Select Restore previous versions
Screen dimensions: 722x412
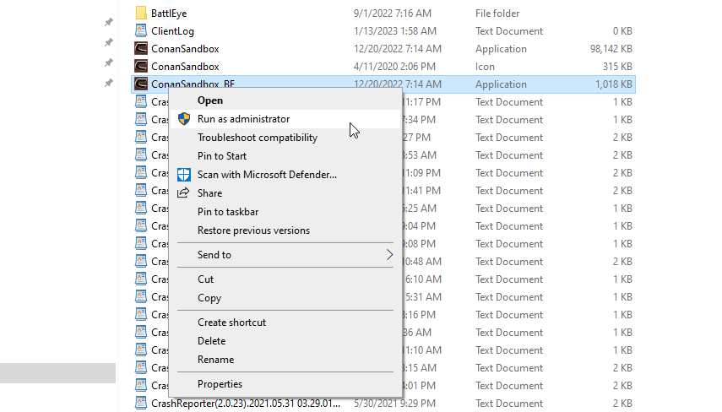[x=253, y=230]
